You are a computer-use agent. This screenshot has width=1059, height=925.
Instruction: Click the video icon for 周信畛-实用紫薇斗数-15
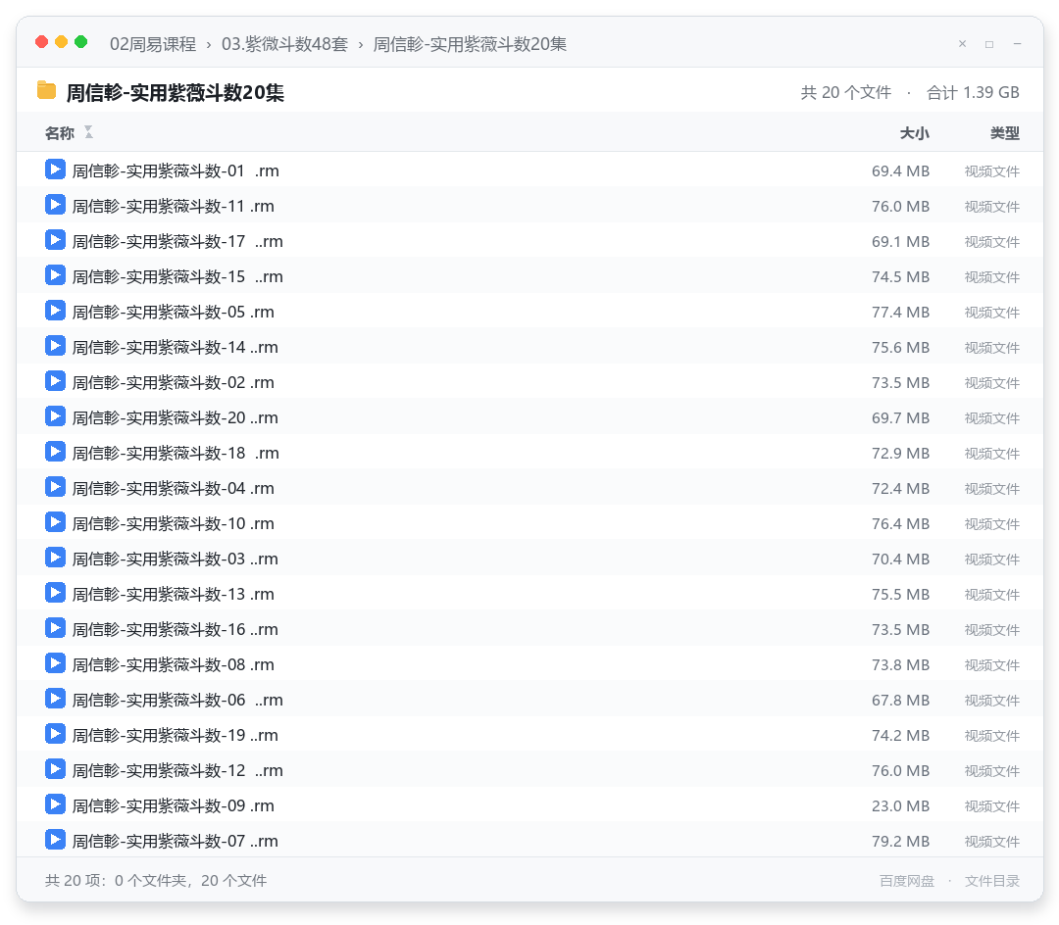(55, 275)
